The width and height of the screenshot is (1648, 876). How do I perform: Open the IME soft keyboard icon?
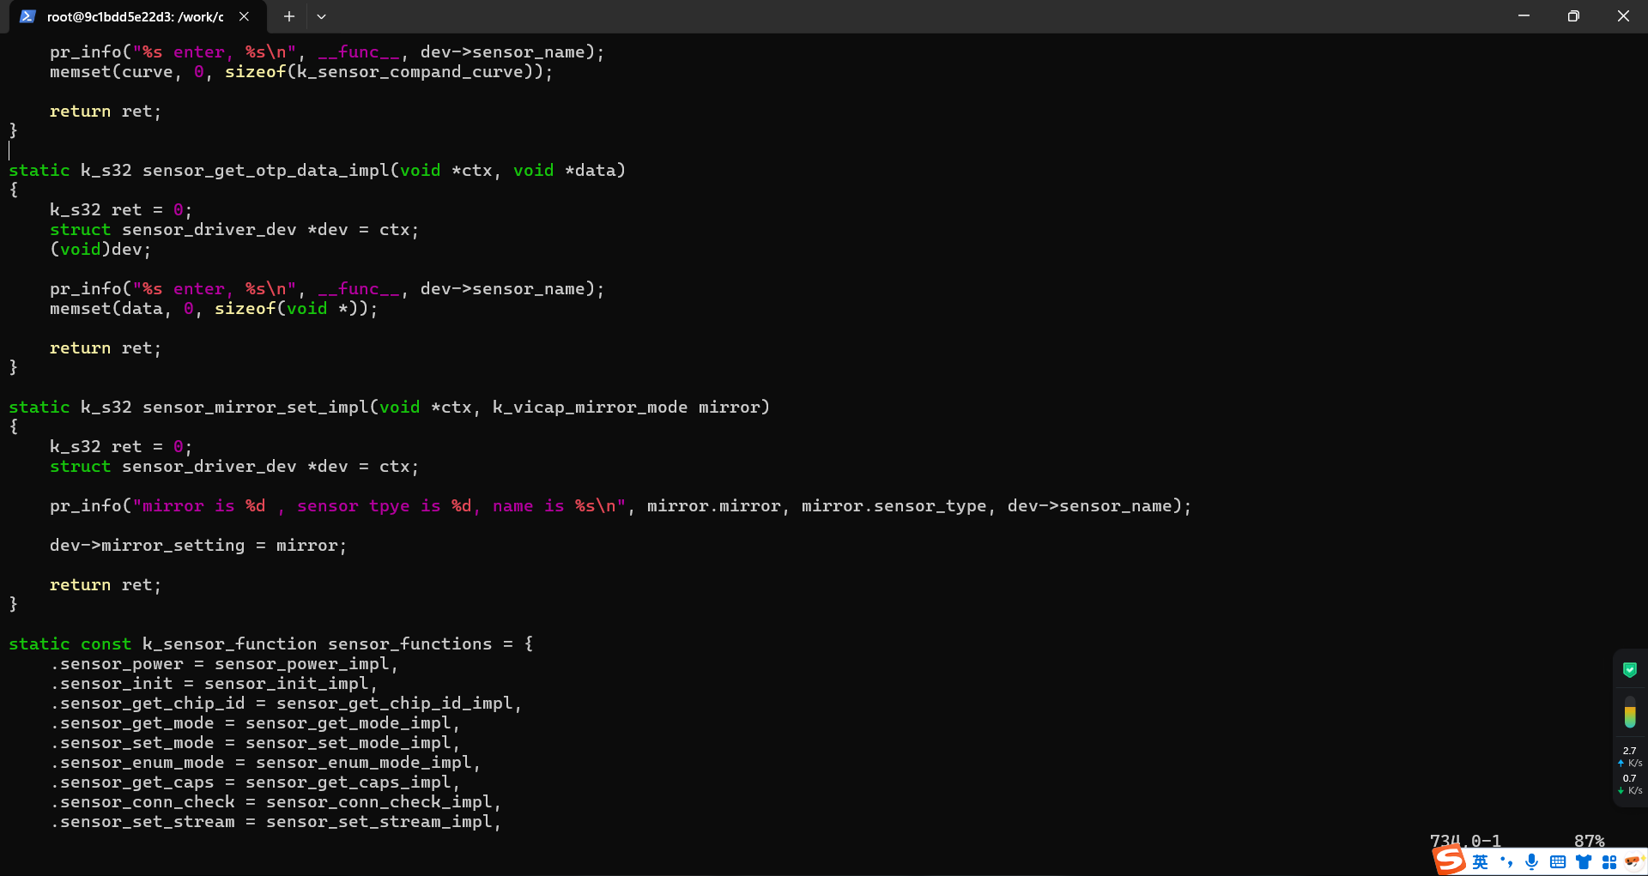1558,862
